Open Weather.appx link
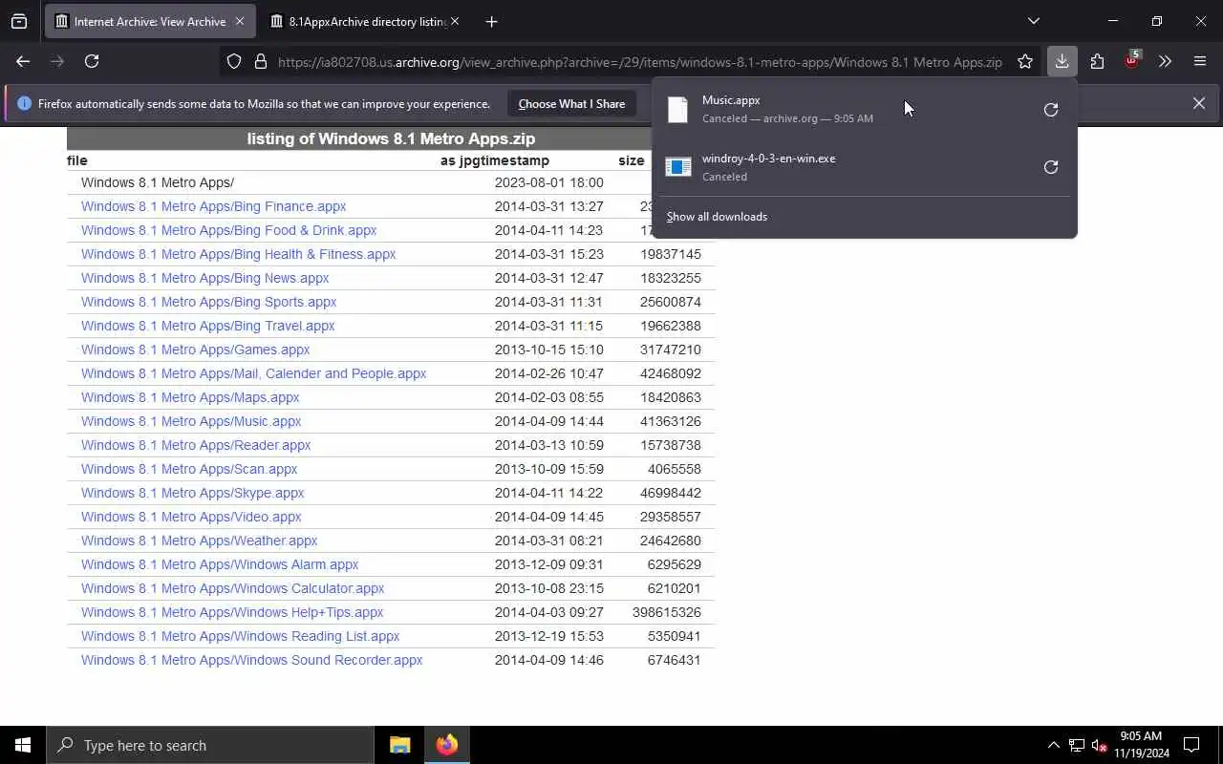Screen dimensions: 1223x764 click(x=199, y=541)
